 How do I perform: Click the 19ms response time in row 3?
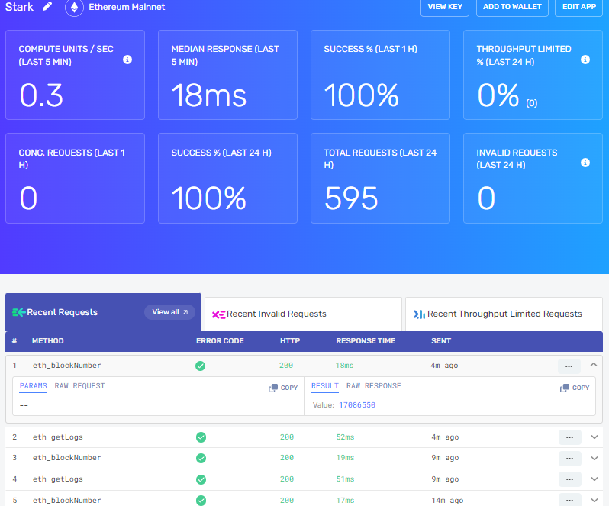click(345, 458)
